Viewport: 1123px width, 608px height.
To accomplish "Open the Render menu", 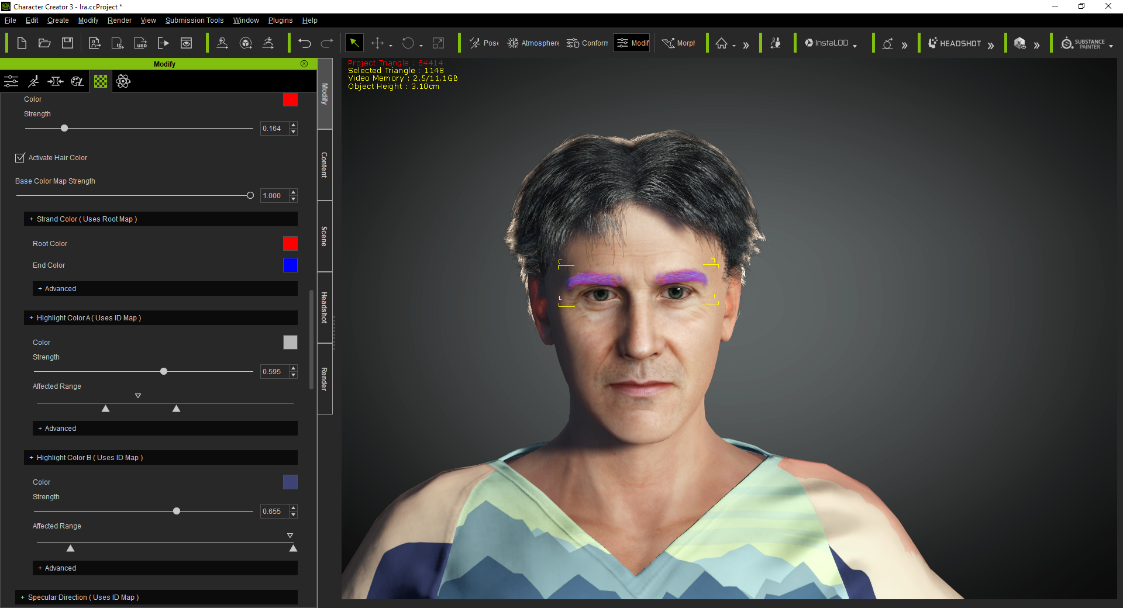I will tap(119, 20).
